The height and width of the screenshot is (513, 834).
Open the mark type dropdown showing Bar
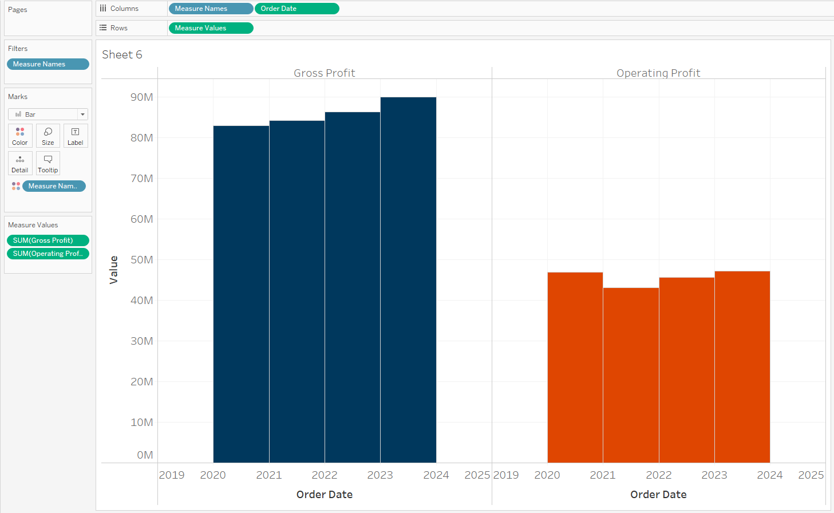81,114
